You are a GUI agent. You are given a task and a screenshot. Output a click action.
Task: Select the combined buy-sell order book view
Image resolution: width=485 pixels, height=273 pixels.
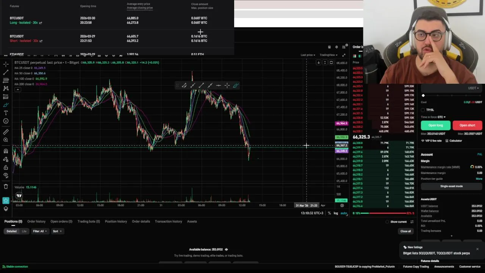click(x=355, y=56)
